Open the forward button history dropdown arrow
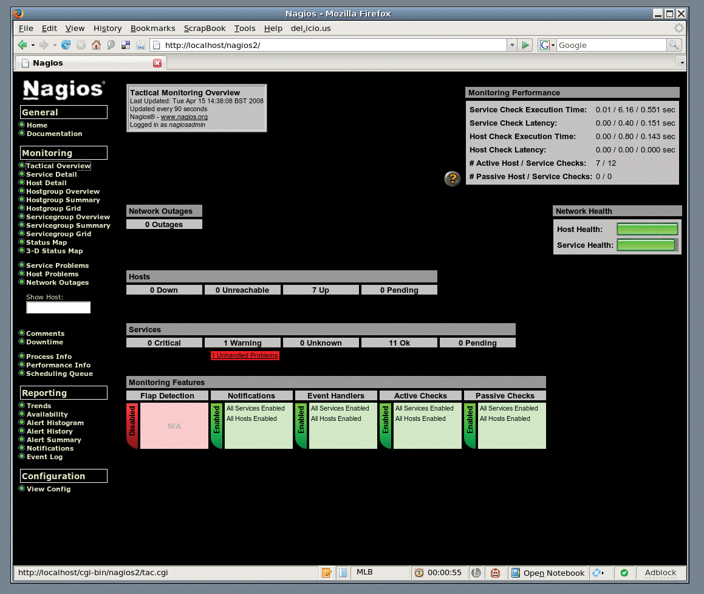704x594 pixels. 55,46
